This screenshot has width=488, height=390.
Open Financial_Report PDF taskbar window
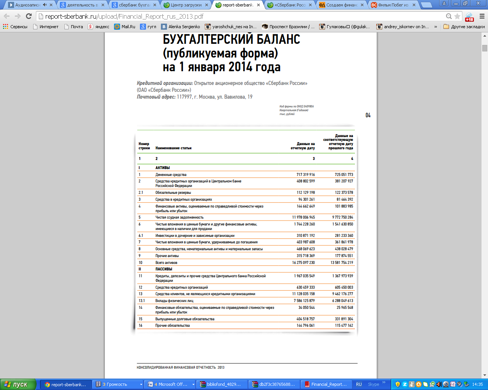pos(326,384)
